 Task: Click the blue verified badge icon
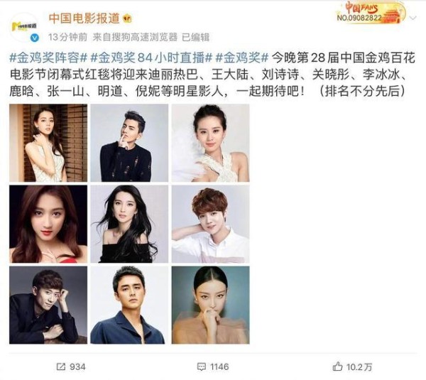35,38
